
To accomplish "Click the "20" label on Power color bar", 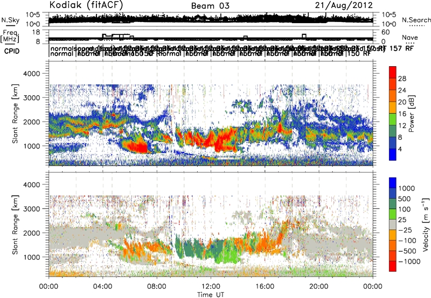I will 402,102.
